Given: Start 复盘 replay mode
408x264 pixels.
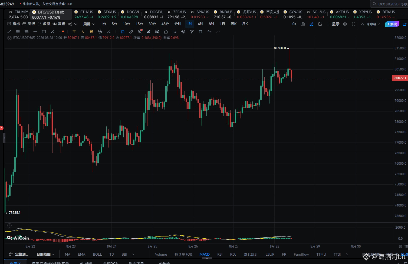Looking at the screenshot, I should point(59,24).
